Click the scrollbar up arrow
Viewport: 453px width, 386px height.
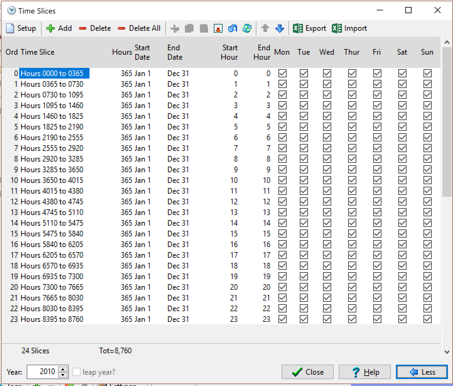click(447, 42)
